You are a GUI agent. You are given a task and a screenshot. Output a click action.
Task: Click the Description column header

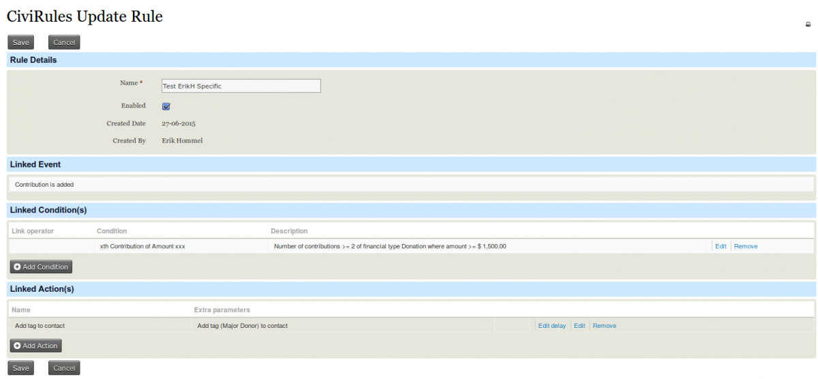point(289,231)
